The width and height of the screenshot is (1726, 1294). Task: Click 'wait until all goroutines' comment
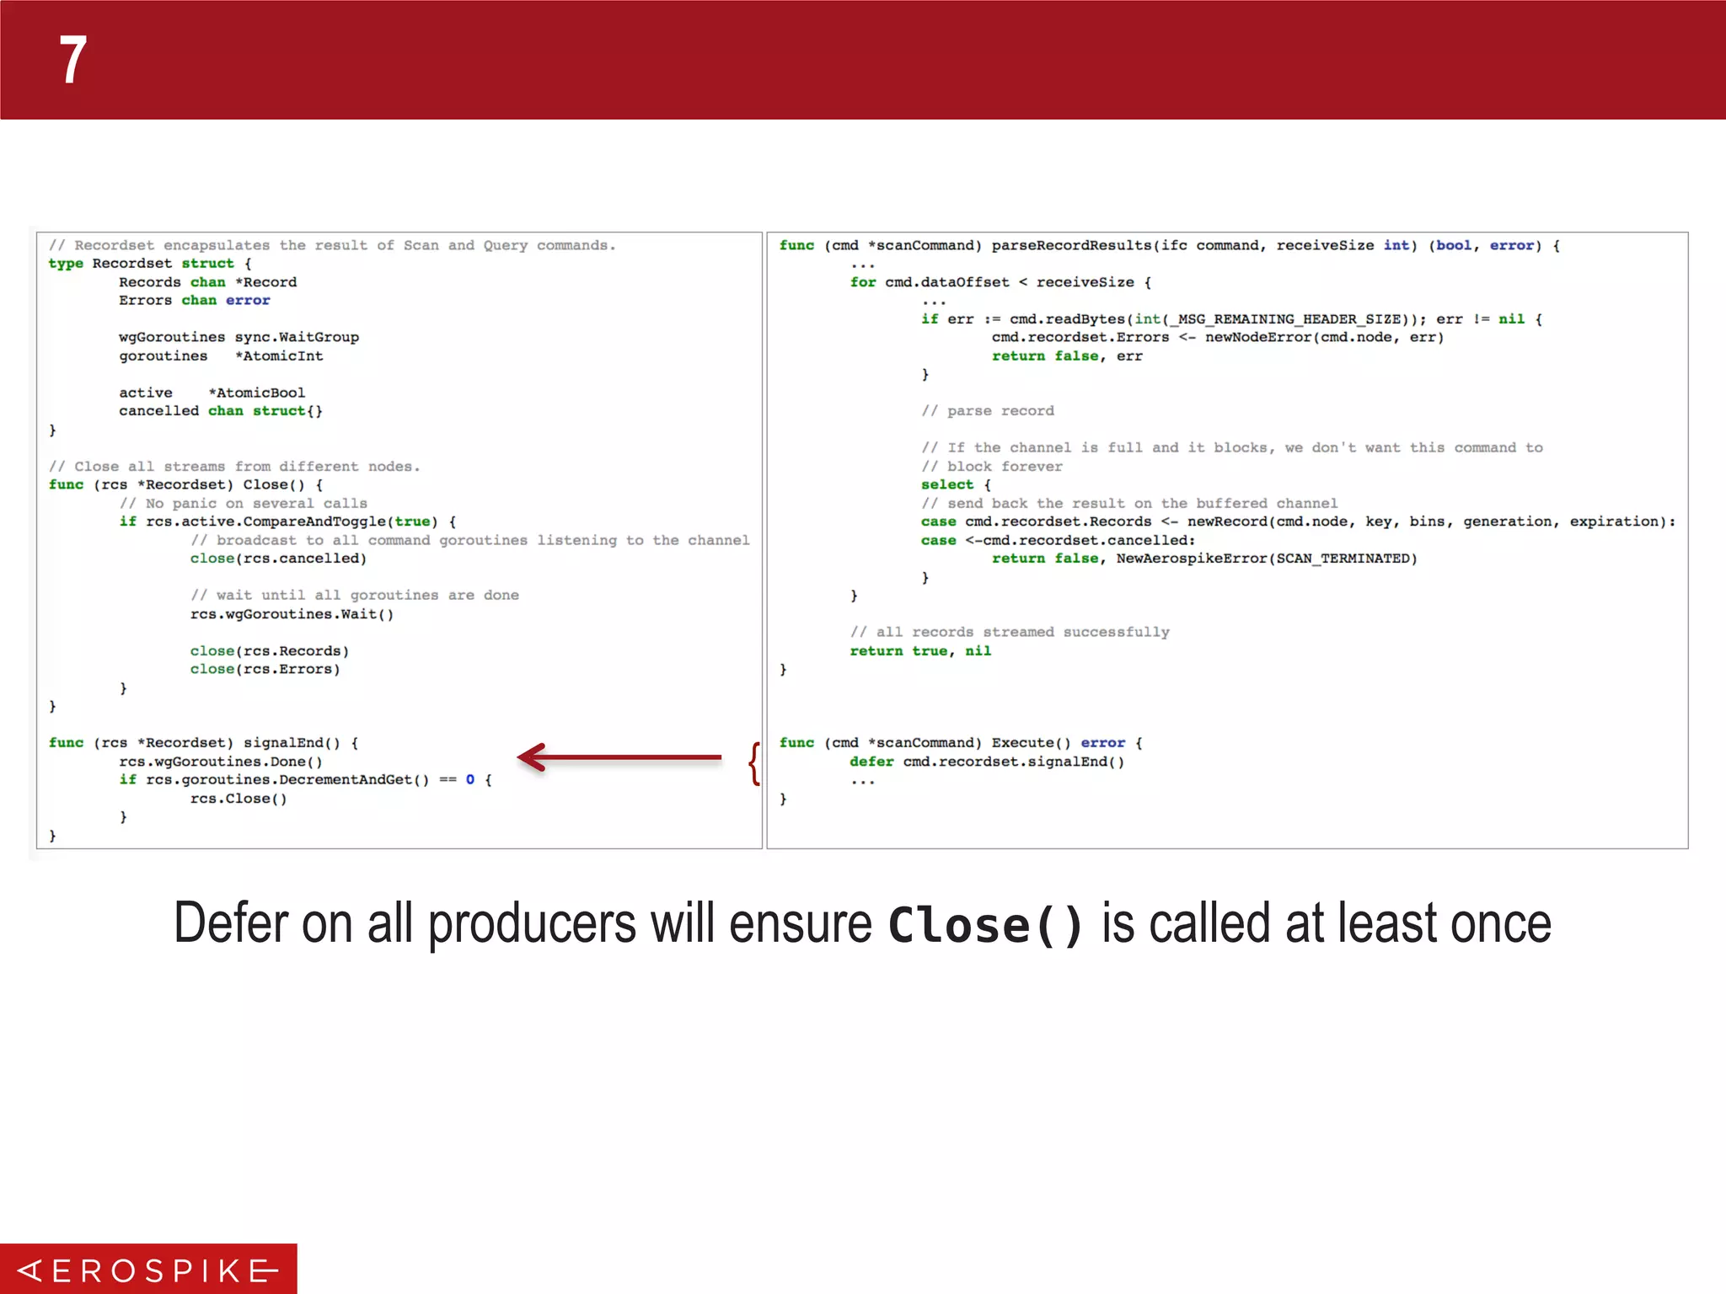(x=354, y=596)
